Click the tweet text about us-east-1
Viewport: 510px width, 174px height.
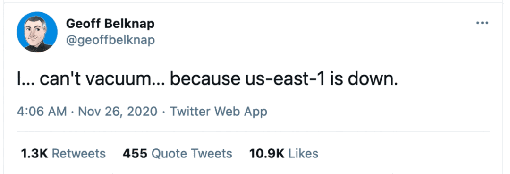[207, 80]
